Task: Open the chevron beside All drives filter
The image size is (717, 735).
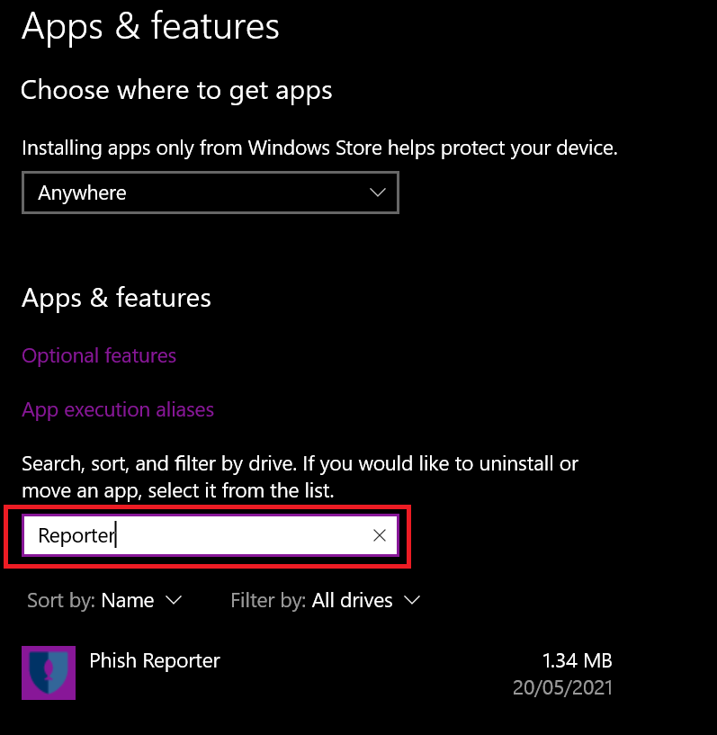Action: click(x=412, y=600)
